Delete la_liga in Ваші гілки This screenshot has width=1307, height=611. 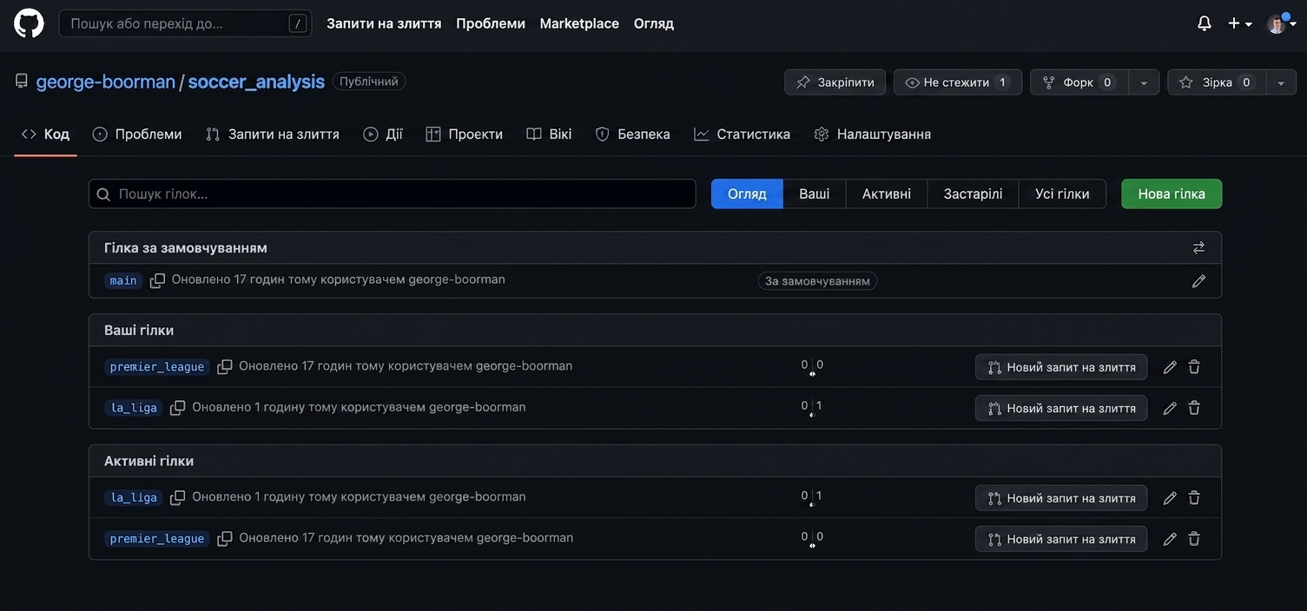tap(1194, 408)
